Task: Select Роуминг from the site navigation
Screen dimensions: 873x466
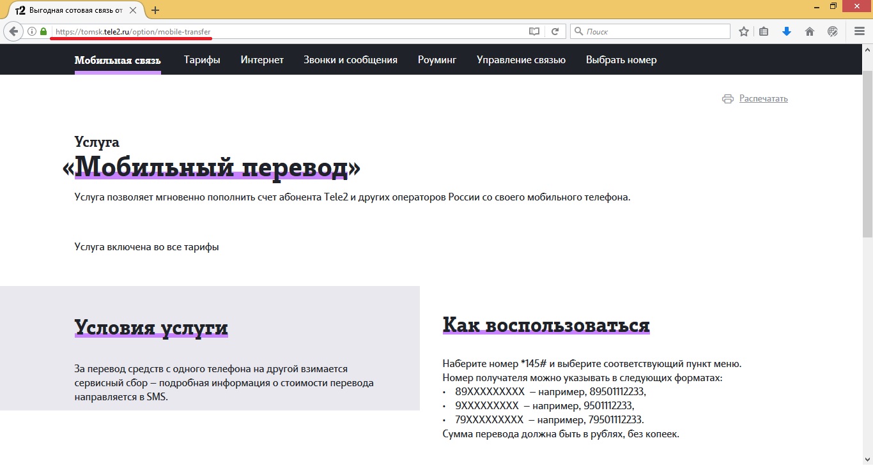Action: point(436,59)
